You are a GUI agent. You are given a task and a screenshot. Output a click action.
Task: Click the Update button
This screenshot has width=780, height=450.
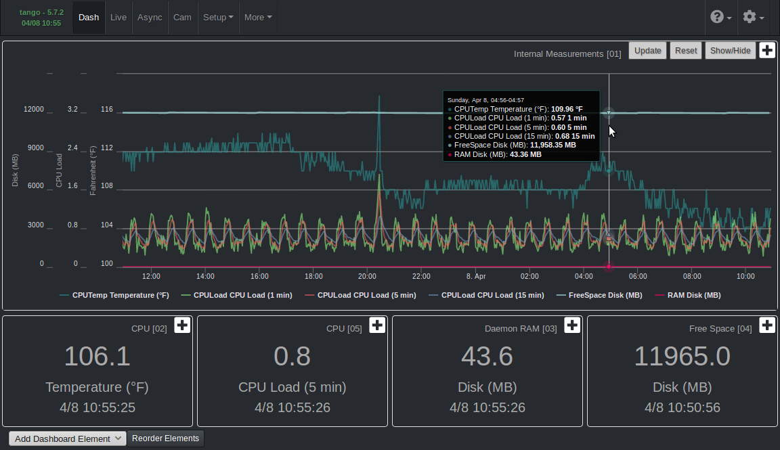pyautogui.click(x=647, y=50)
